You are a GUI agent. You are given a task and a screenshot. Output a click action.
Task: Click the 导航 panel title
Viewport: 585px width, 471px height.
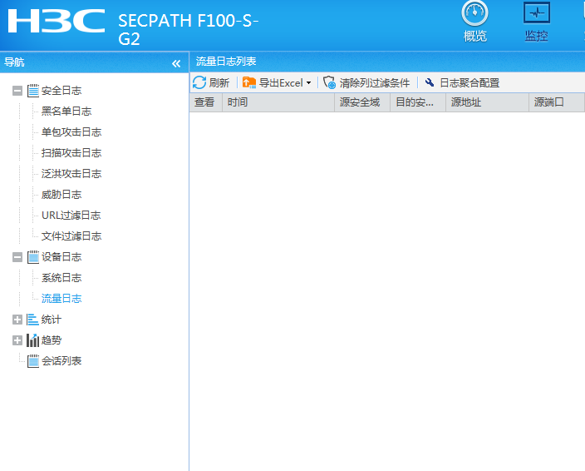[14, 62]
